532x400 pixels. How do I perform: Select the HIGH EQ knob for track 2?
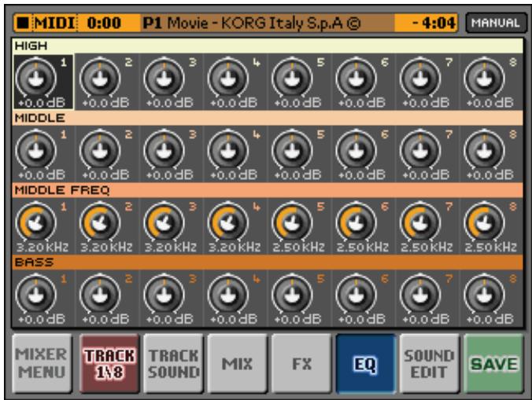(100, 78)
